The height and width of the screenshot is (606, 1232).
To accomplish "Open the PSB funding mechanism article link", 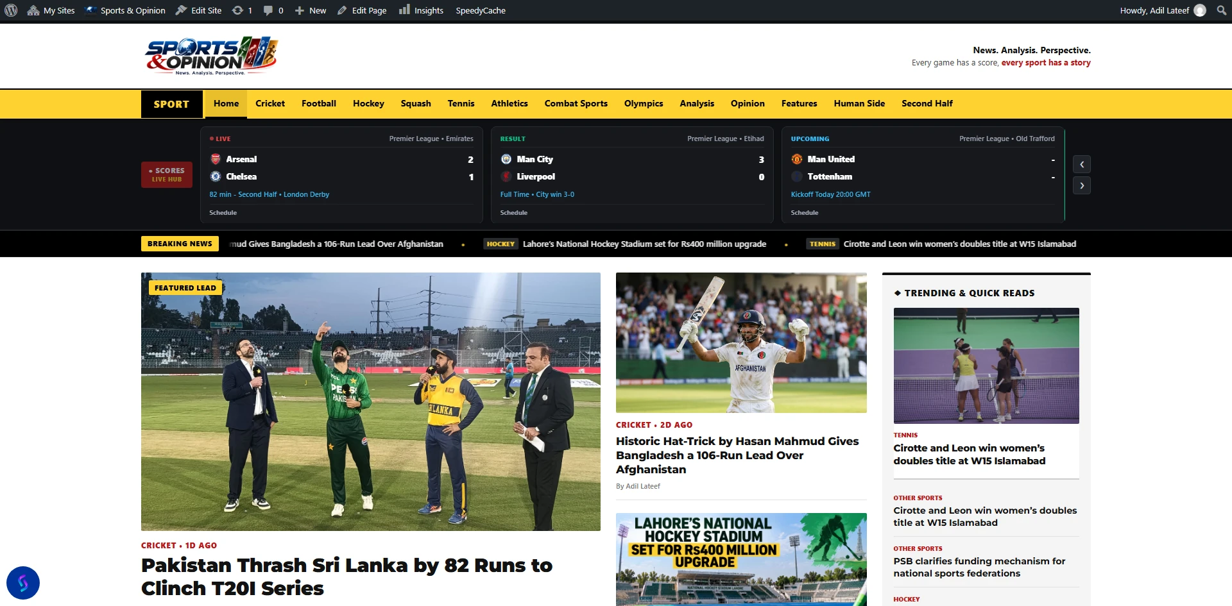I will pos(979,567).
